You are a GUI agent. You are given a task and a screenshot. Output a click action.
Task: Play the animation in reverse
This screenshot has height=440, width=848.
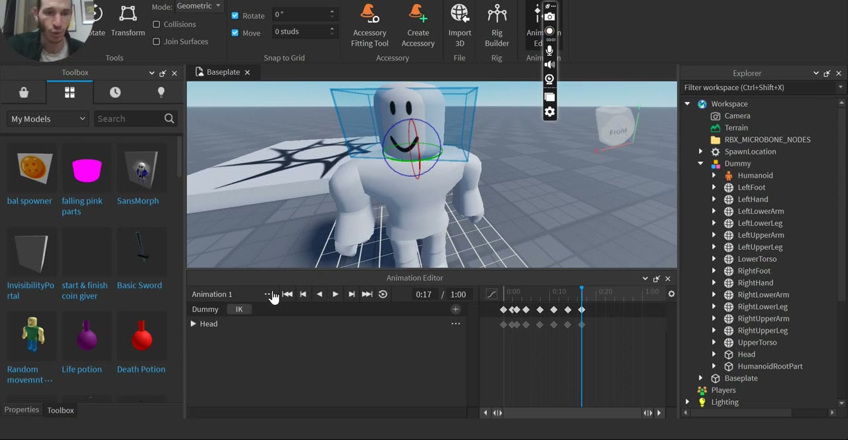[x=319, y=294]
